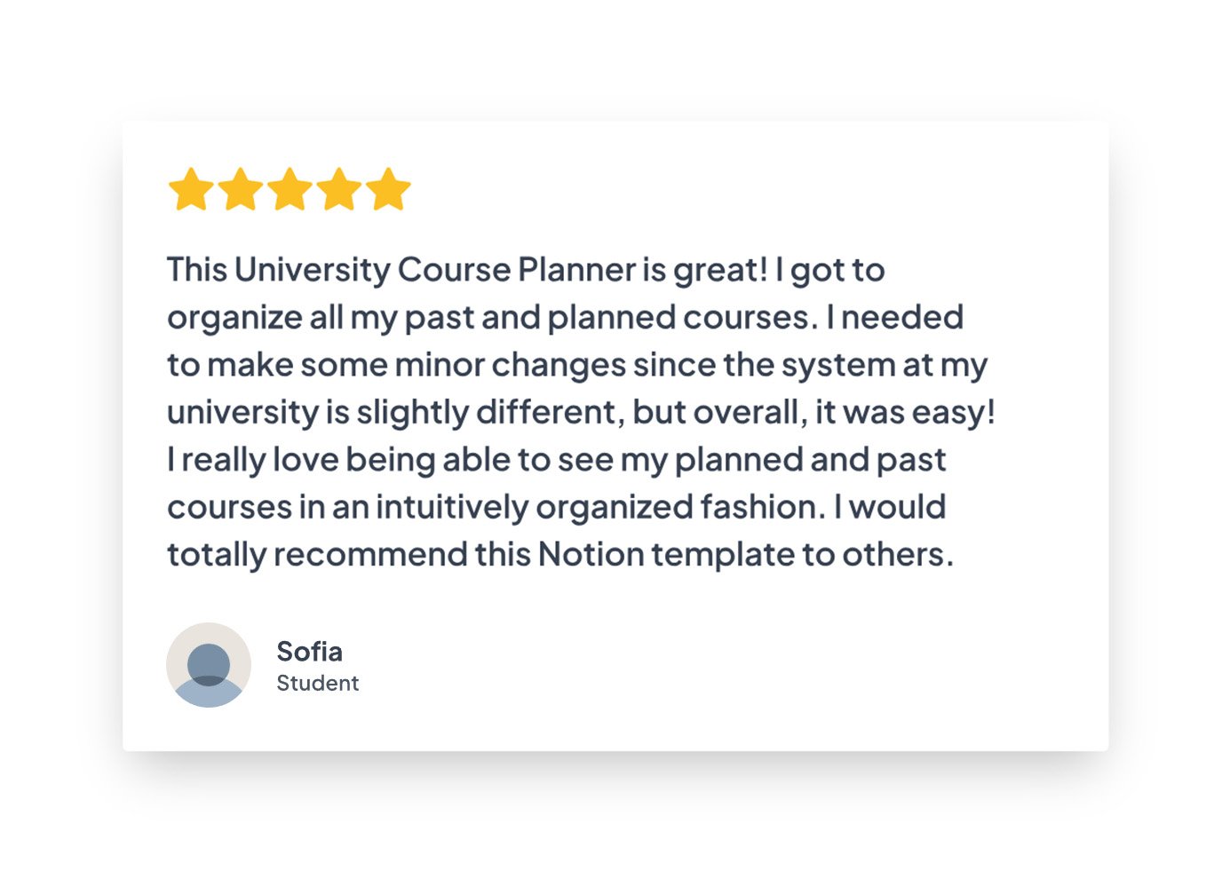1230x871 pixels.
Task: Click the fourth yellow rating star
Action: (x=340, y=189)
